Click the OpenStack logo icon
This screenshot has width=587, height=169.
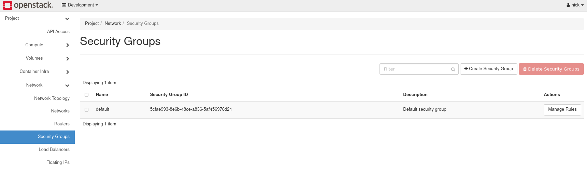point(8,5)
